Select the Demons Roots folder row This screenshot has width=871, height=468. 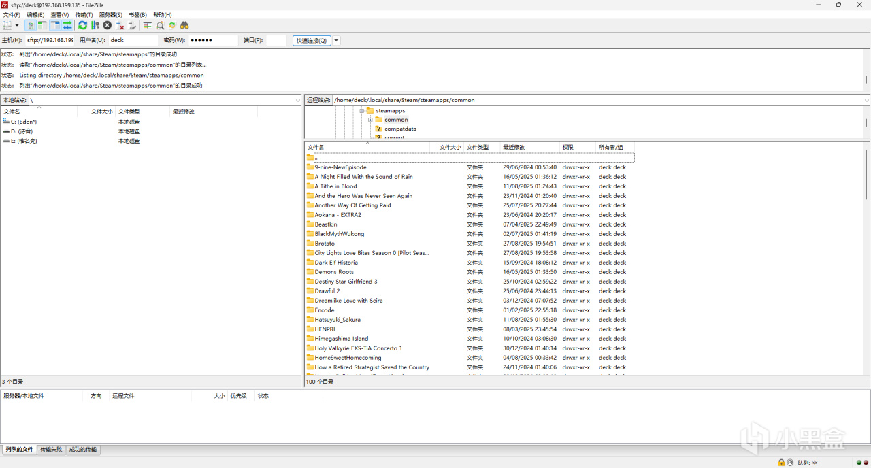470,271
